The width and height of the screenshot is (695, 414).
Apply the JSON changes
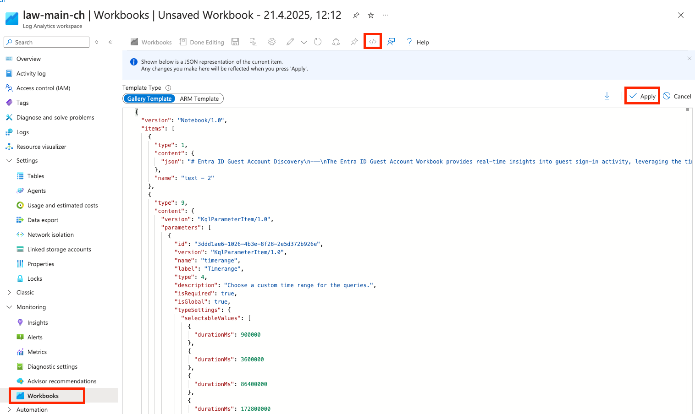pos(642,96)
